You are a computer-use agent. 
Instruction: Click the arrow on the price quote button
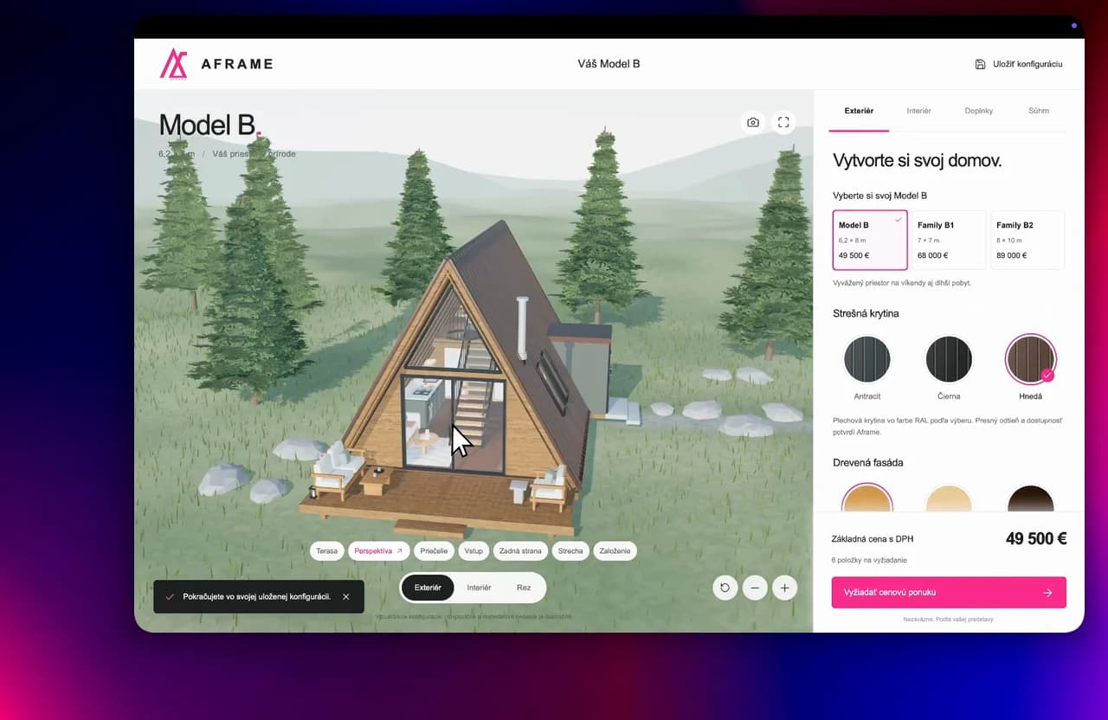pyautogui.click(x=1047, y=593)
